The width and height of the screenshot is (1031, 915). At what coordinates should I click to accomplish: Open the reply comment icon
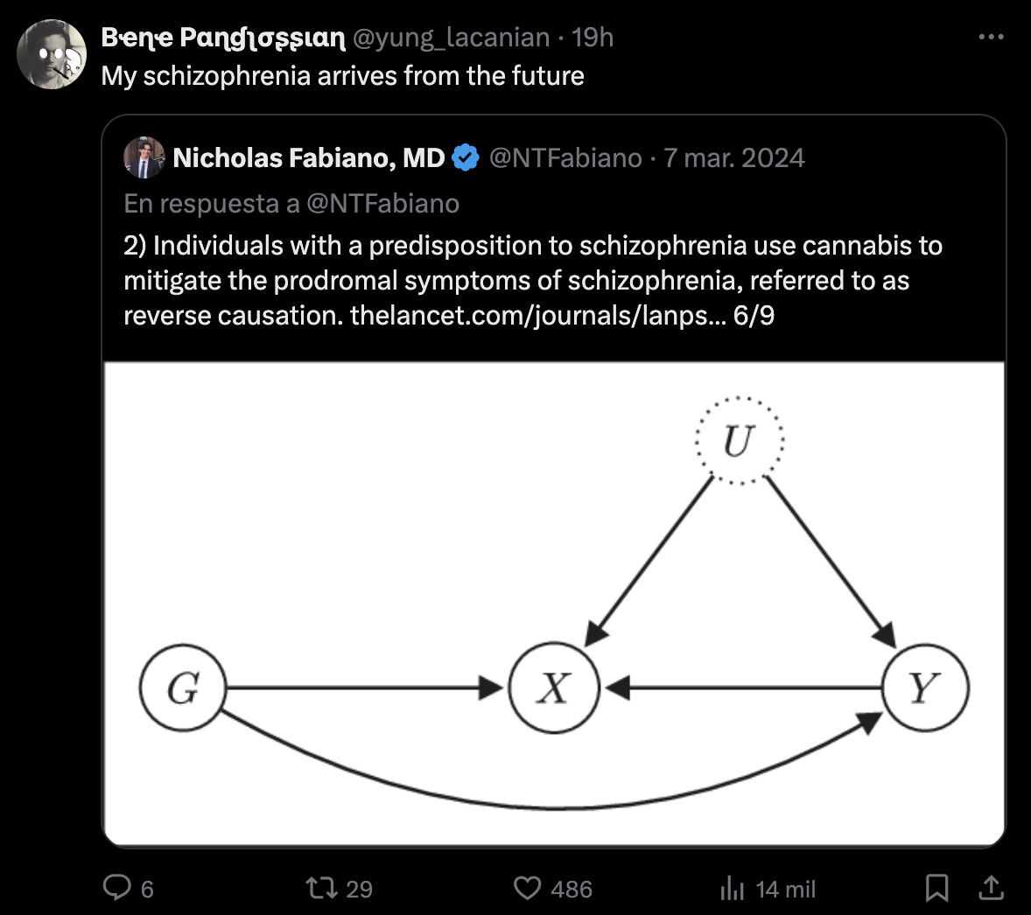pyautogui.click(x=117, y=888)
